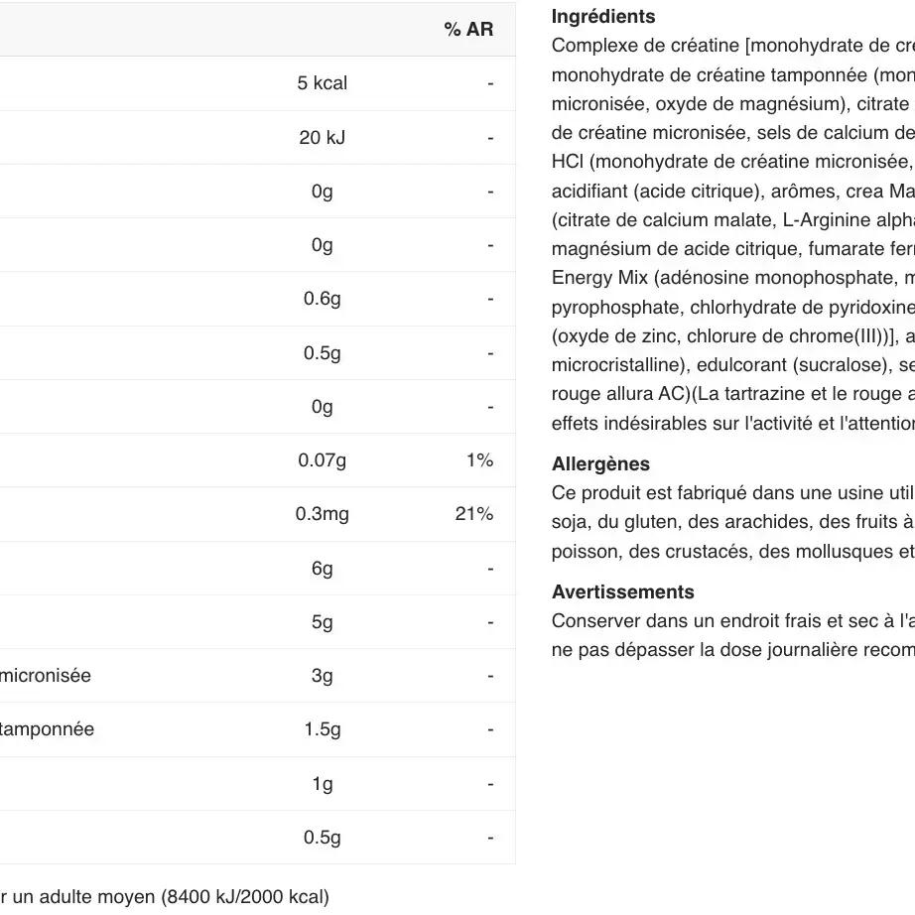Select the 5 kcal energy value
This screenshot has height=915, width=915.
[x=323, y=83]
